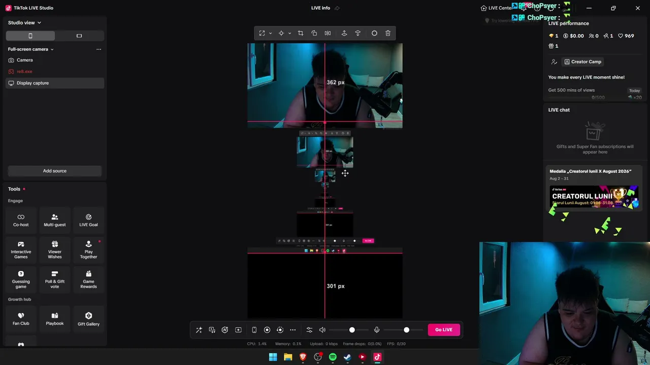Click the flip horizontal icon

[328, 33]
